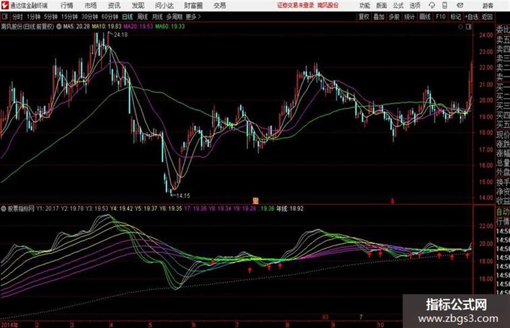Open the 公式 menu
This screenshot has width=510, height=328.
pos(398,5)
